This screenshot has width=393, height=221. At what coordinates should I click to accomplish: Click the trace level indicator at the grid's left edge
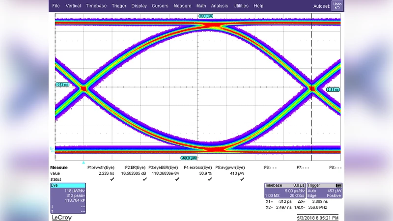tap(53, 148)
